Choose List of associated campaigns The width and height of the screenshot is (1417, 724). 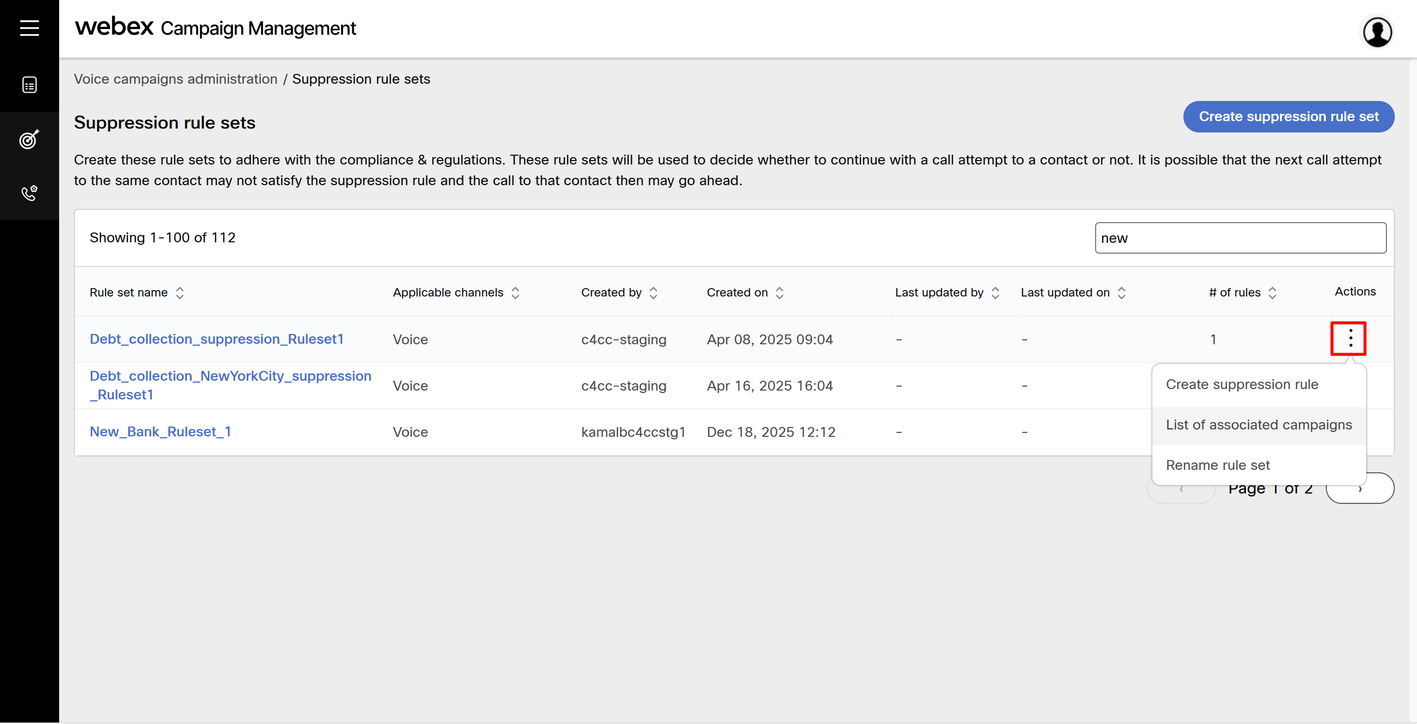1259,425
